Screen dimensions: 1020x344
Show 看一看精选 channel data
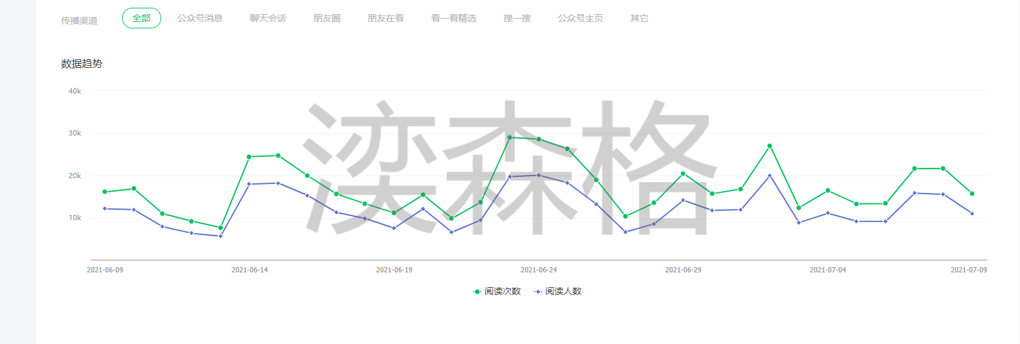pos(453,19)
